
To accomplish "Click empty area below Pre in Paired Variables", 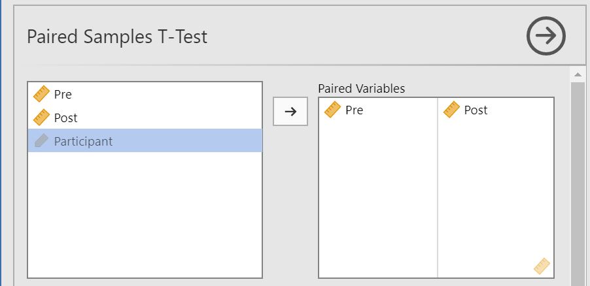I will pyautogui.click(x=377, y=196).
